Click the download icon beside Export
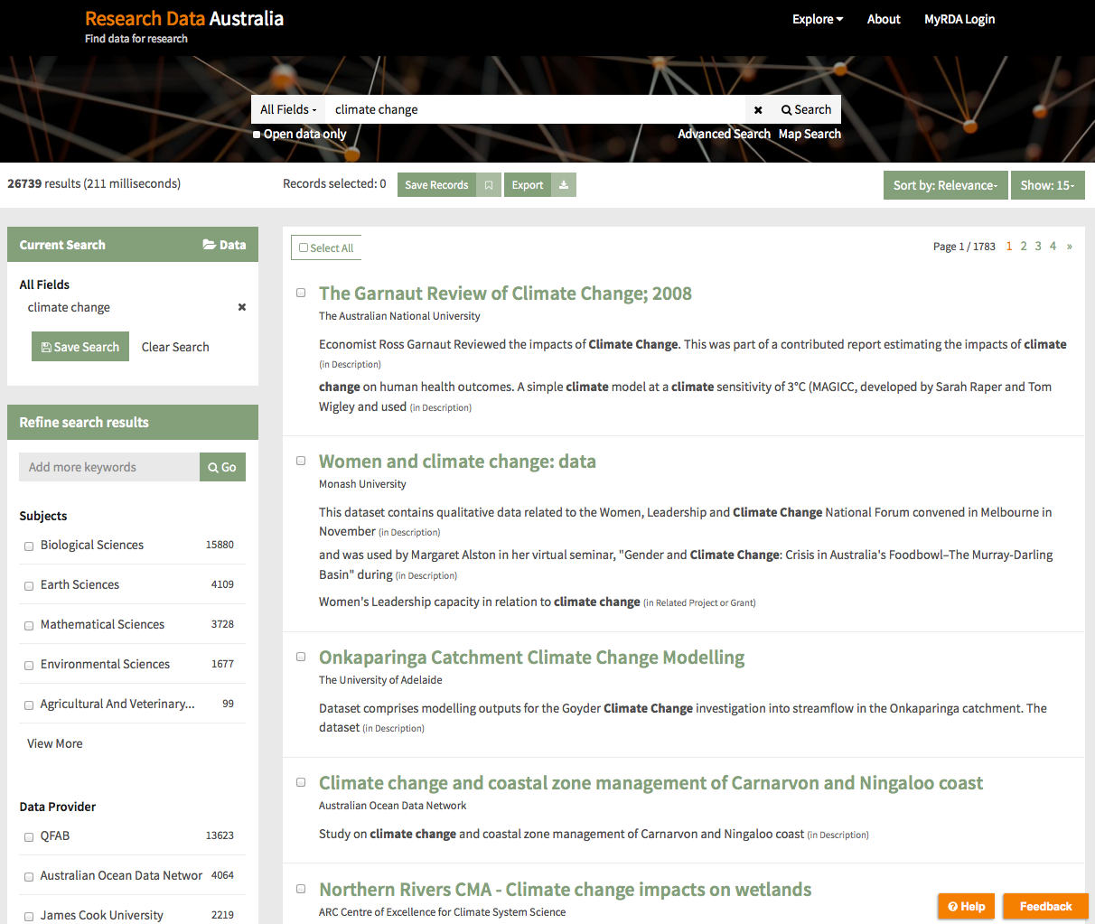 564,185
